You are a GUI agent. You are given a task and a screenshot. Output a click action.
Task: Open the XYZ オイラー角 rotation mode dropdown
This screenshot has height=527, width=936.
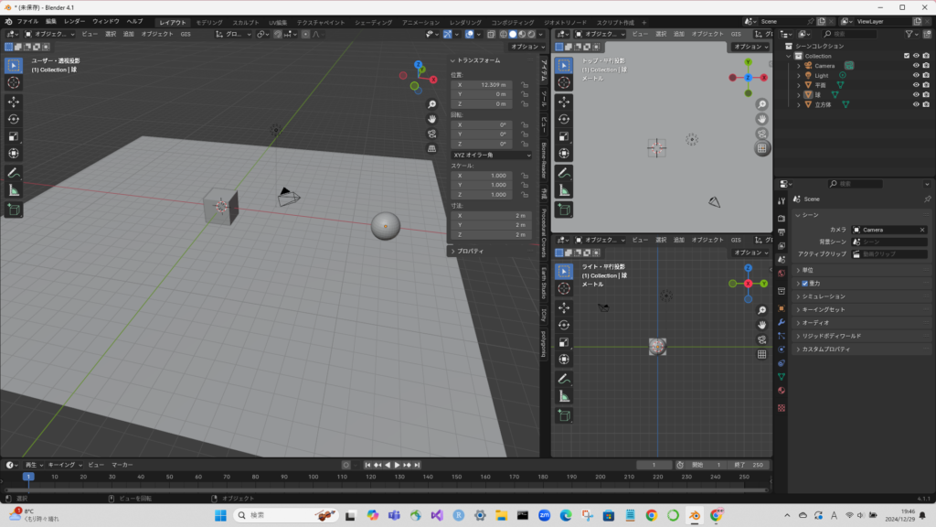pyautogui.click(x=491, y=156)
